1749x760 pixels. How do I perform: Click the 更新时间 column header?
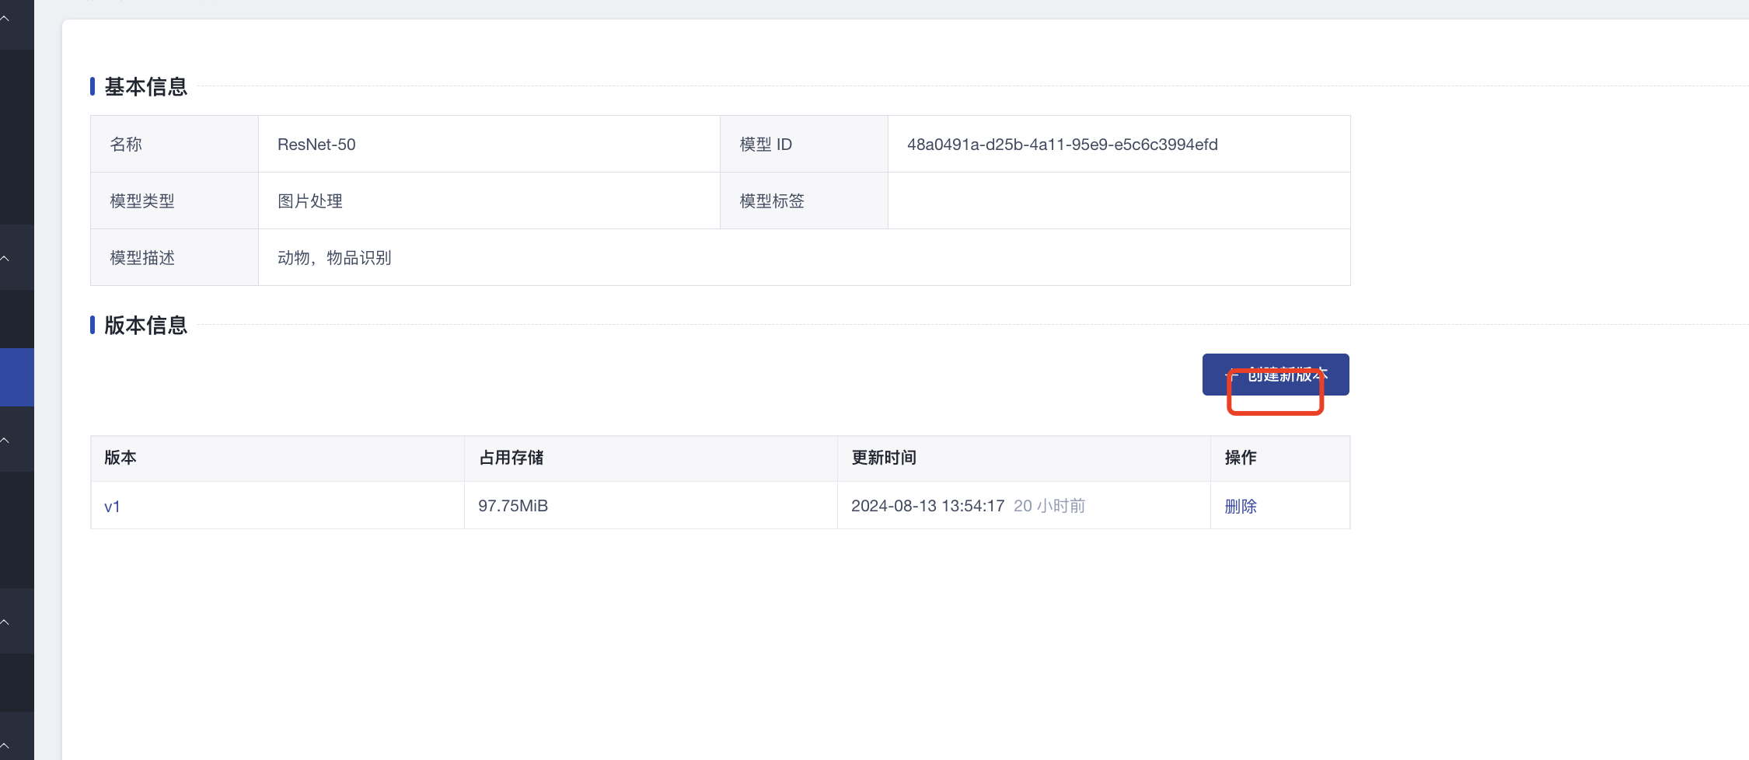tap(884, 458)
